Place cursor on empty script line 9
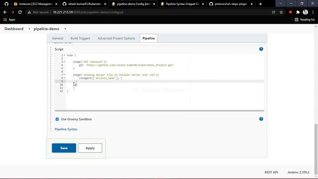The width and height of the screenshot is (318, 179). click(x=165, y=82)
